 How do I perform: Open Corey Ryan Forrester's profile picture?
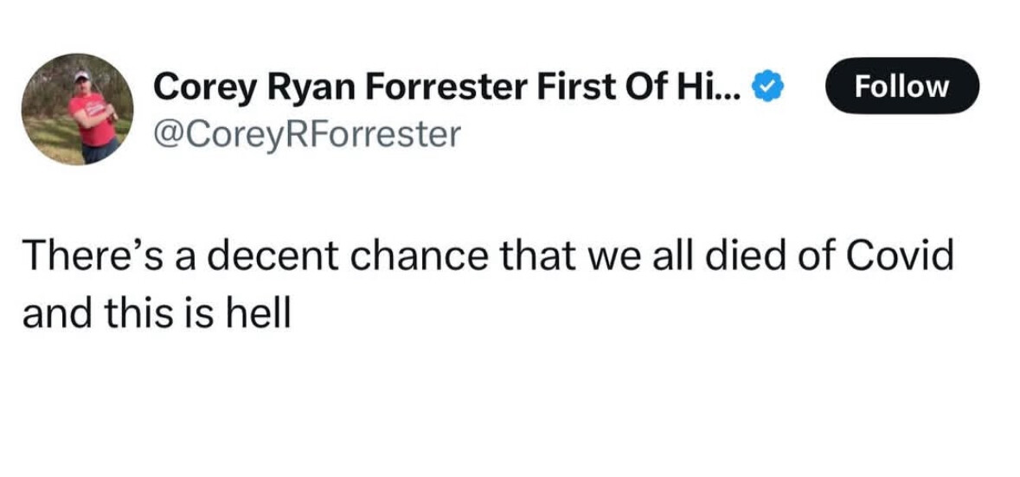(x=78, y=108)
